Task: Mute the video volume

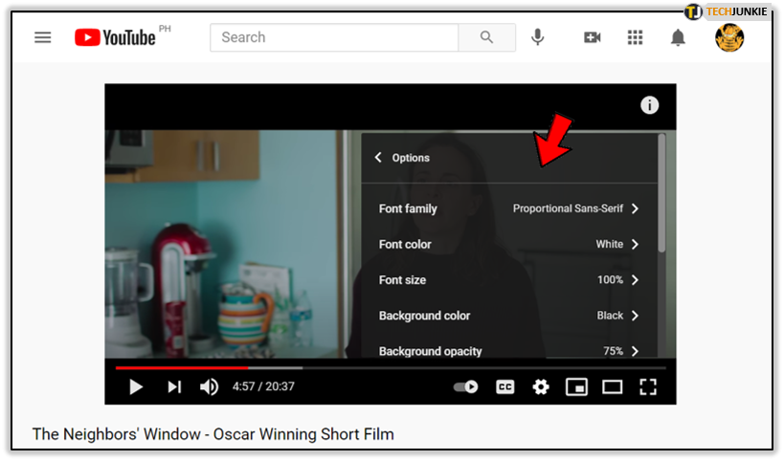Action: [x=209, y=386]
